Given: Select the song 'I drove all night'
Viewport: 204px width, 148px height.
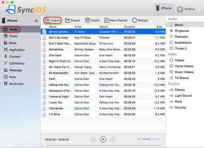Looking at the screenshot, I should point(103,96).
